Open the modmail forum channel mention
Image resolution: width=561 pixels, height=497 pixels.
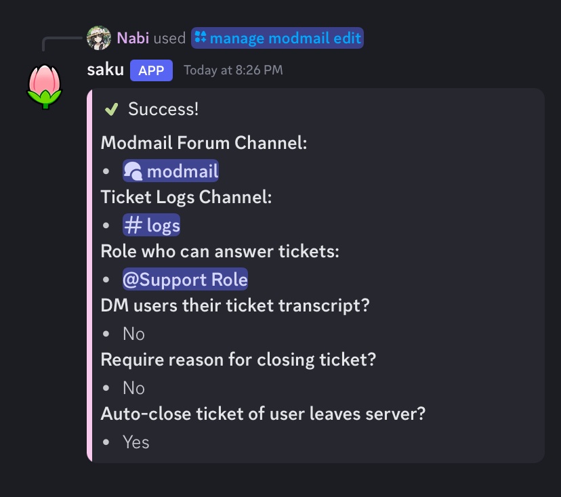tap(182, 171)
